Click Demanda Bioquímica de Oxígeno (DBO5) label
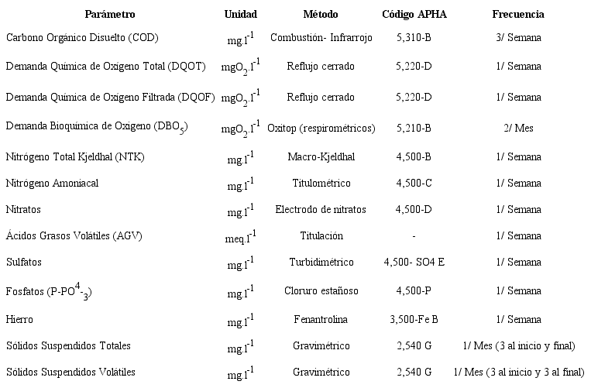Image resolution: width=591 pixels, height=388 pixels. pyautogui.click(x=97, y=127)
